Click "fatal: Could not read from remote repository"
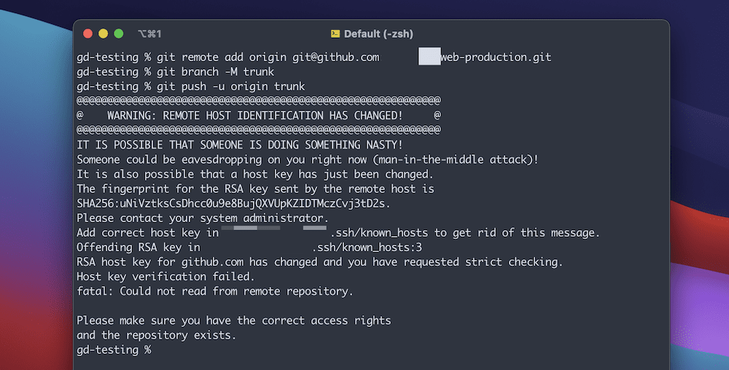Screen dimensions: 729x370 pyautogui.click(x=214, y=291)
